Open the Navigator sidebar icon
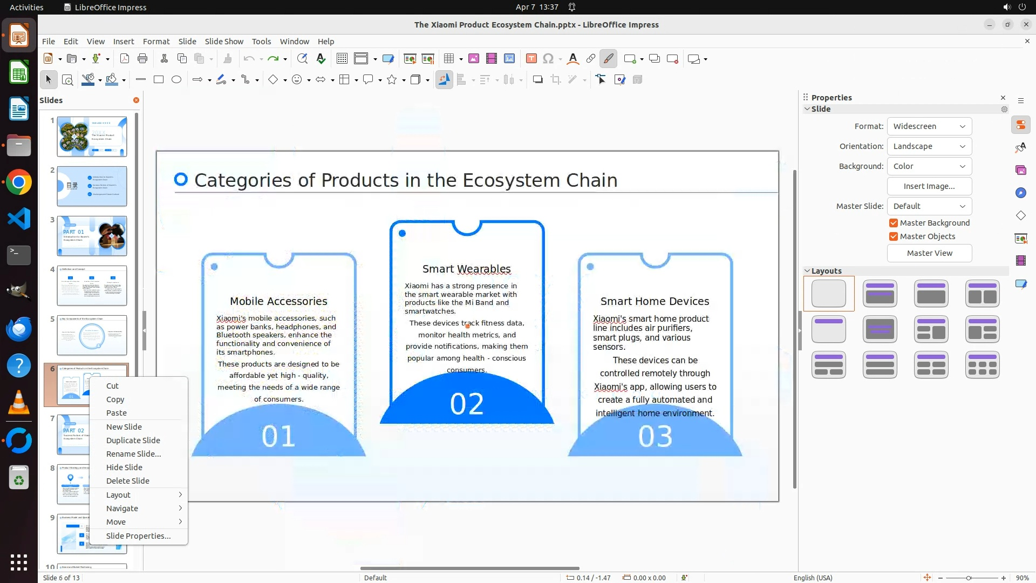The height and width of the screenshot is (583, 1036). pyautogui.click(x=1020, y=193)
